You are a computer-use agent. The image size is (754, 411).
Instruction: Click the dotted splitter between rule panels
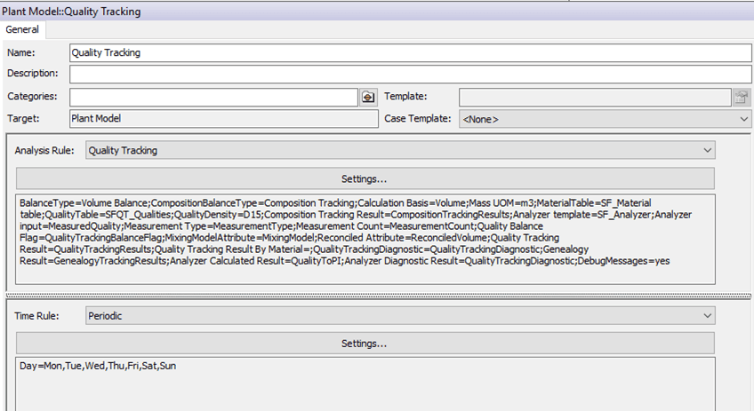point(378,296)
